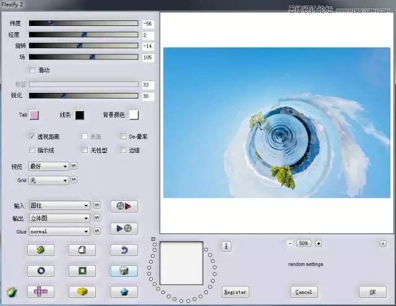Click the 纬度 latitude slider
Viewport: 396px width, 306px height.
pyautogui.click(x=84, y=24)
